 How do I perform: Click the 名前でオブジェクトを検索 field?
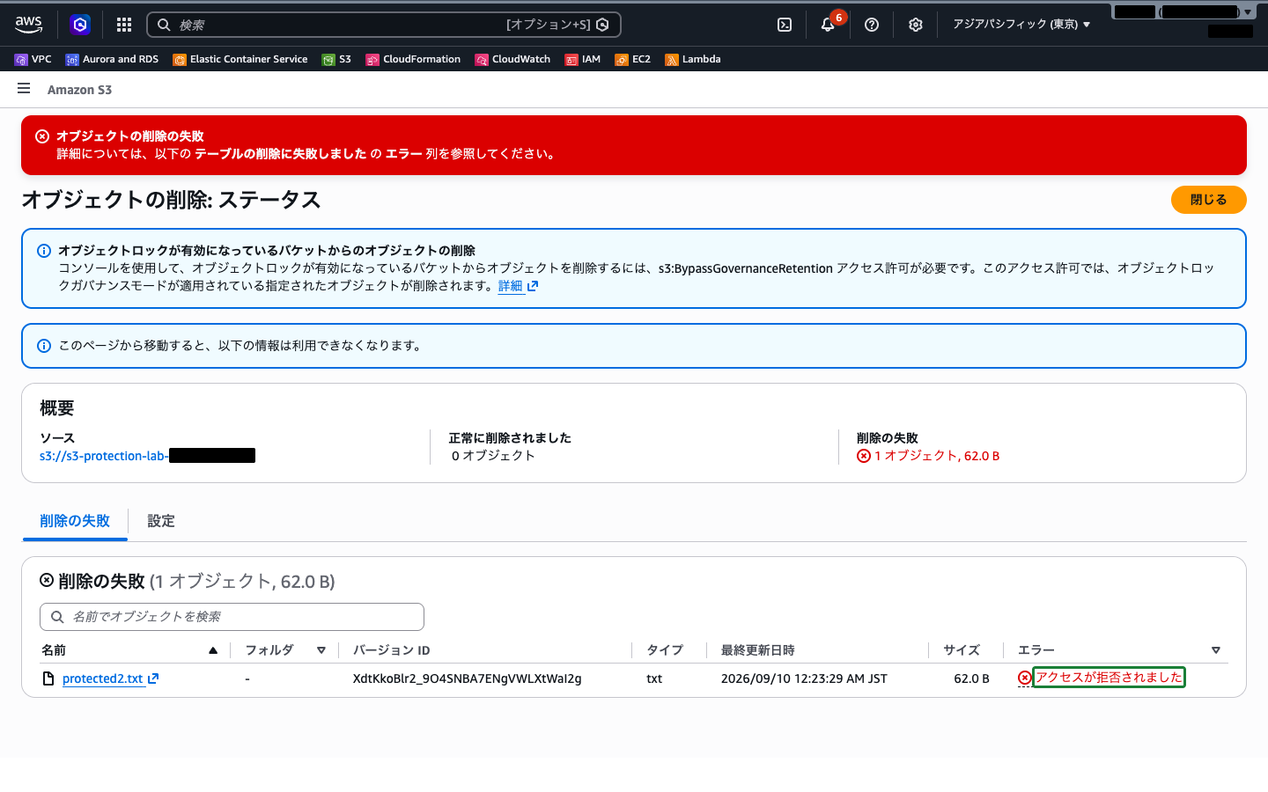point(232,617)
